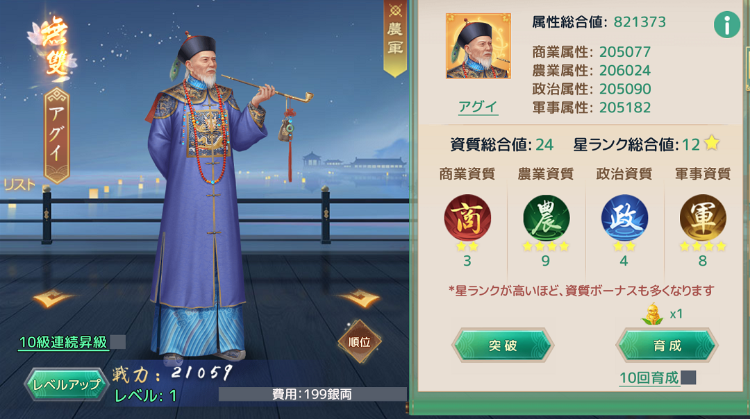Enable the 10級連続昇級 checkbox
Viewport: 750px width, 419px height.
click(x=117, y=342)
